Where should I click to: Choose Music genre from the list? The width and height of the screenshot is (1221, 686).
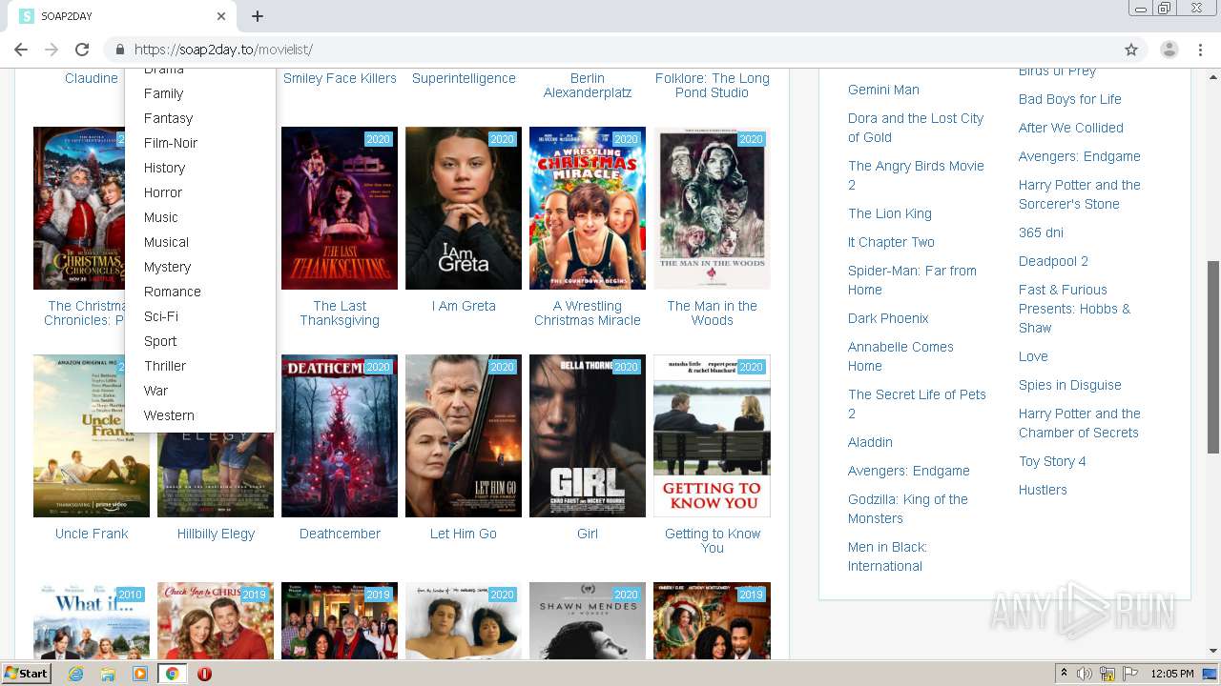(161, 217)
